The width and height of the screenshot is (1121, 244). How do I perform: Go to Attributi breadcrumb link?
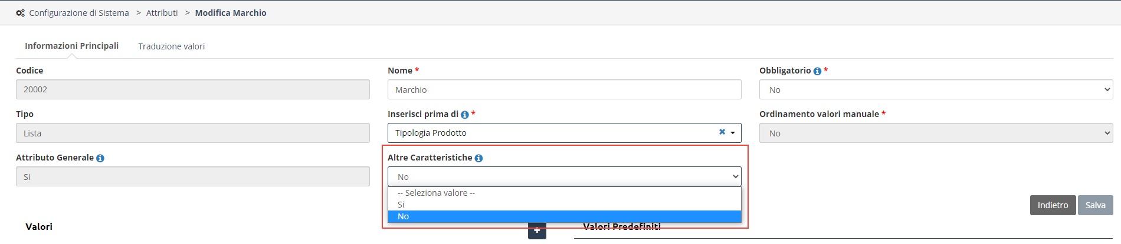[x=162, y=13]
